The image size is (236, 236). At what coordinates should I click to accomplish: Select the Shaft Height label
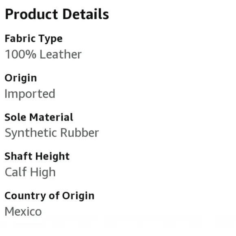pos(37,157)
